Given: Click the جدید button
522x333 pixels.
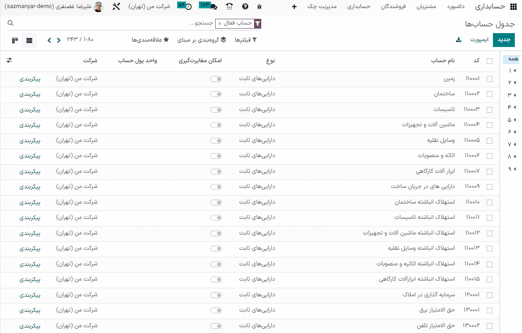Looking at the screenshot, I should (504, 40).
